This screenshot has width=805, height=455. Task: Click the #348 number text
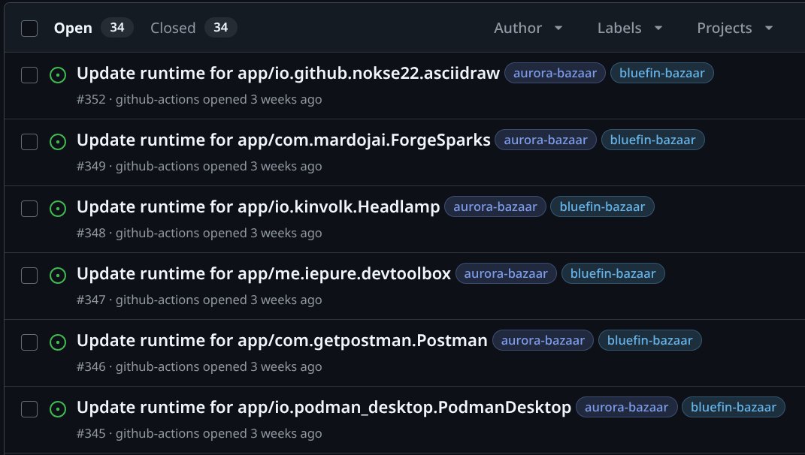(91, 233)
